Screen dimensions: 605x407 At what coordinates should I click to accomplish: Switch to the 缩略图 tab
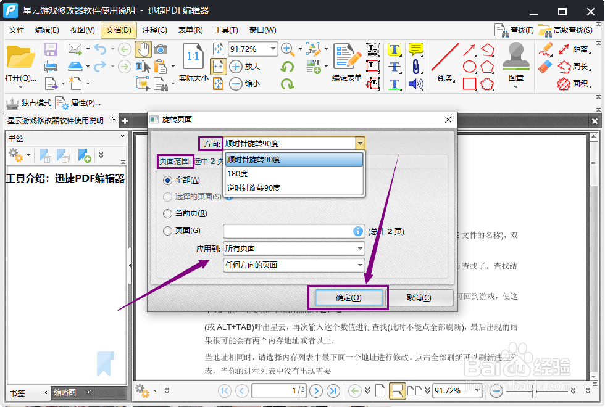tap(65, 392)
